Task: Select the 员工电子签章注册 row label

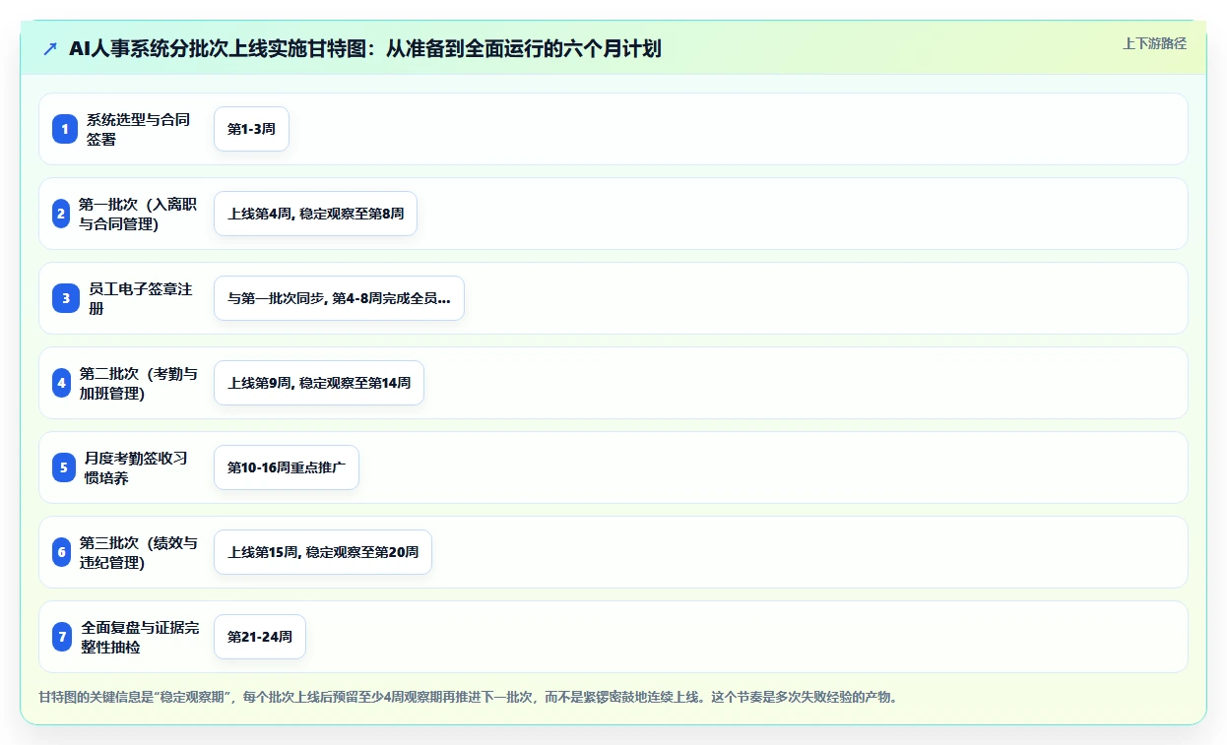Action: tap(142, 298)
